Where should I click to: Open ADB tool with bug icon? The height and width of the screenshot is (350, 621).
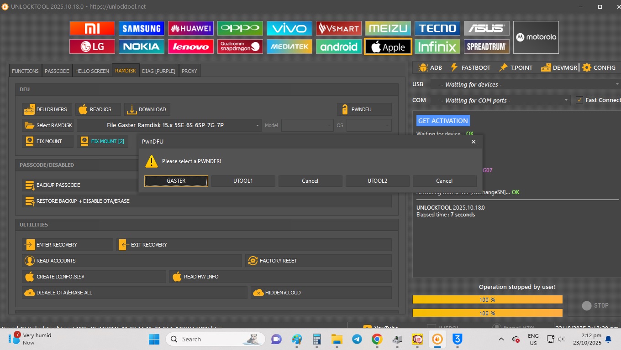(430, 67)
